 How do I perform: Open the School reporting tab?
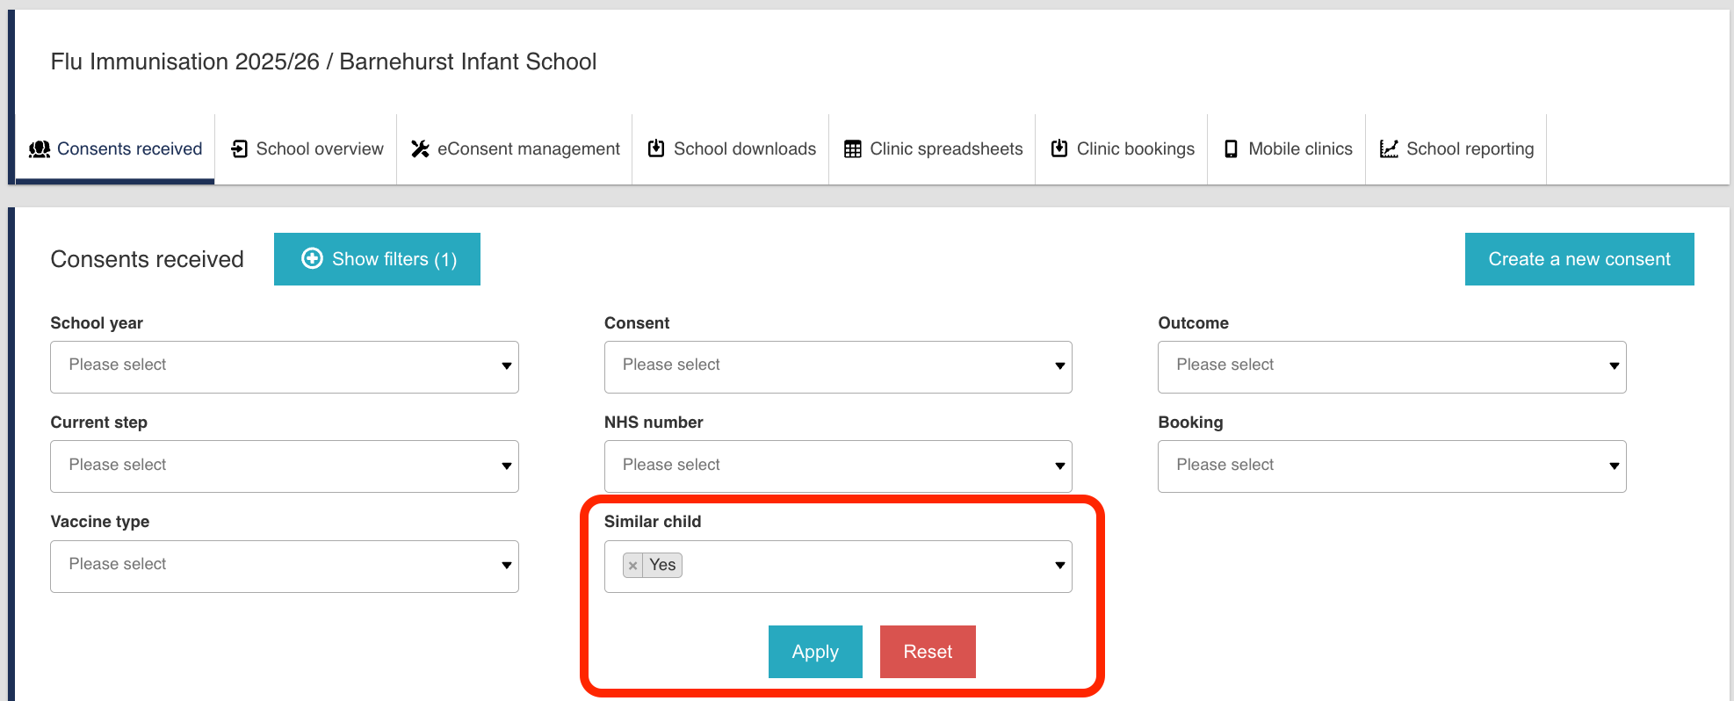click(1469, 149)
